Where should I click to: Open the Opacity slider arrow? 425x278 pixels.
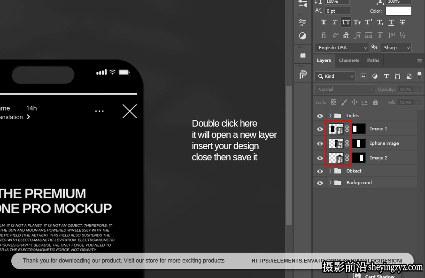click(x=417, y=90)
